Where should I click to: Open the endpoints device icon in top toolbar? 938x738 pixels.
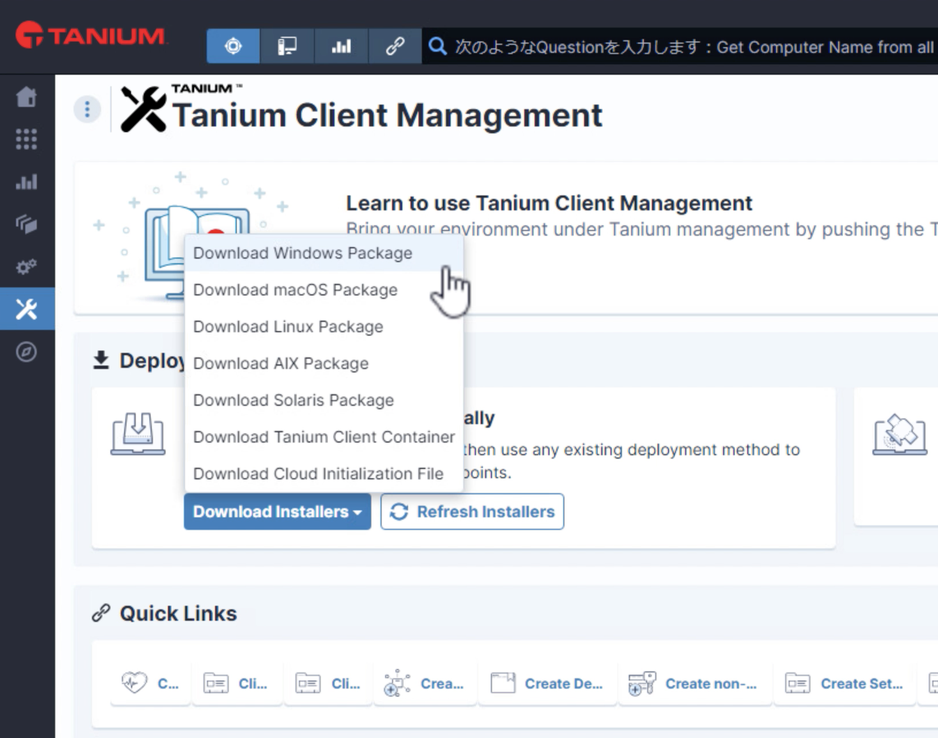tap(287, 46)
